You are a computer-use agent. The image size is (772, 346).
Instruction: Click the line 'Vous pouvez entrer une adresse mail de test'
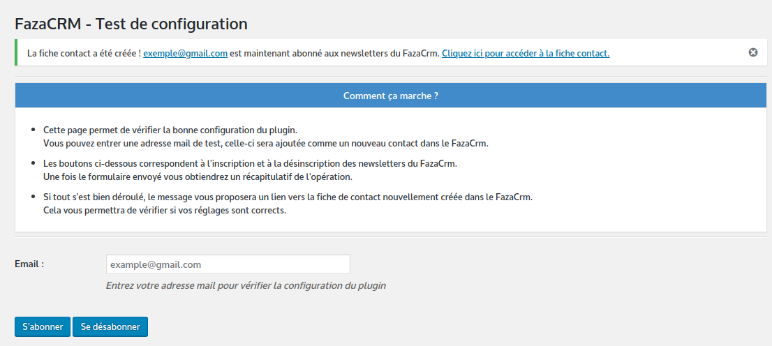(265, 144)
